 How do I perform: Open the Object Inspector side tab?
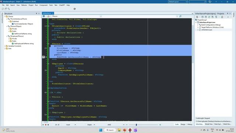pos(2,18)
